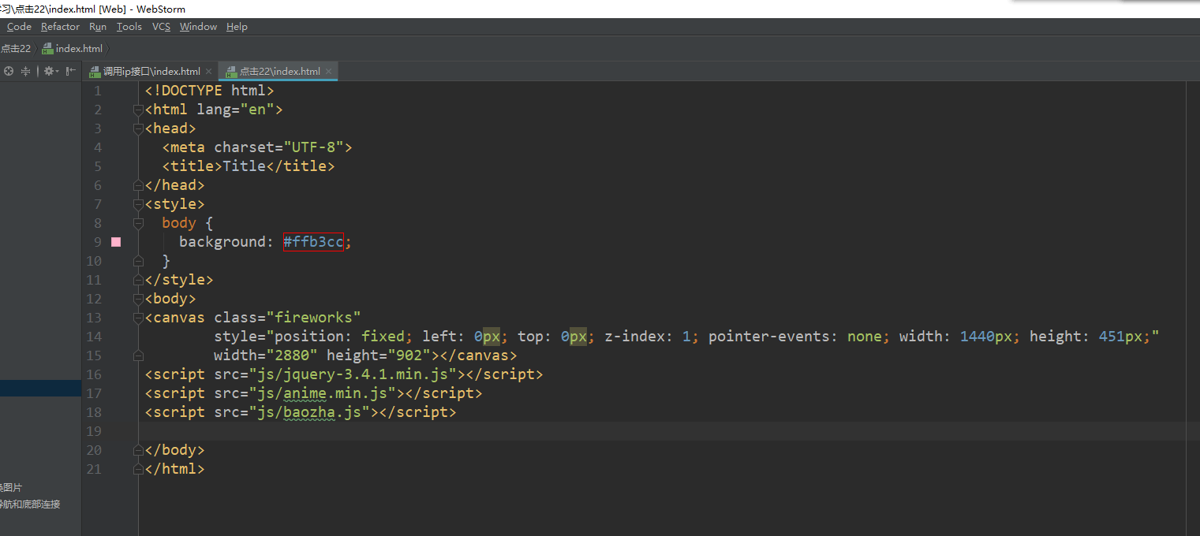Viewport: 1200px width, 536px height.
Task: Collapse the <html lang="en"> fold marker
Action: [x=139, y=110]
